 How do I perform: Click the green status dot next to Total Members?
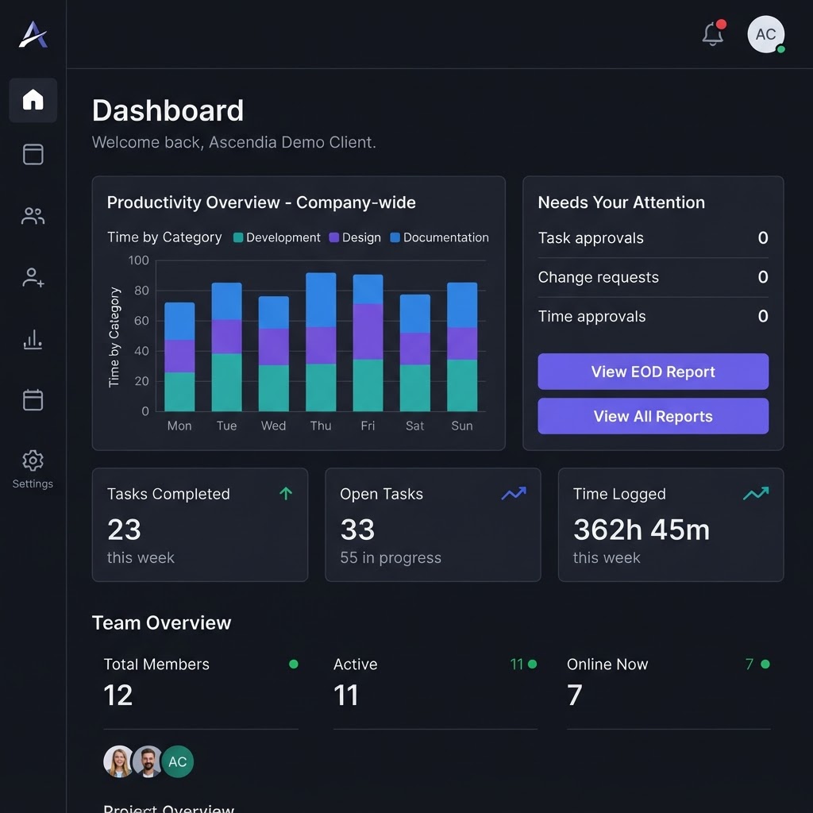(x=294, y=664)
